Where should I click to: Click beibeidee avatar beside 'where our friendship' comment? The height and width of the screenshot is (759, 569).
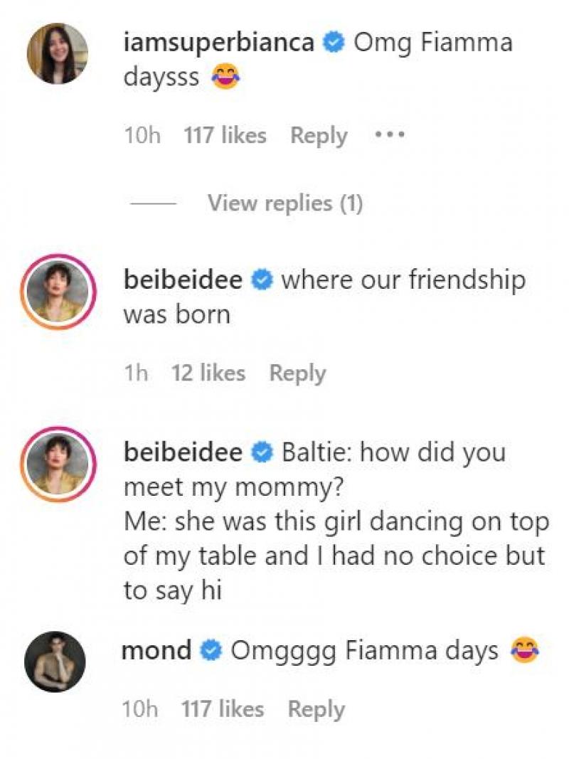(58, 292)
